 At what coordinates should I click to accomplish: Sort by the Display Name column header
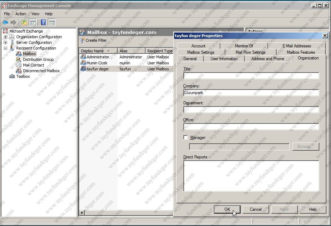click(x=98, y=51)
